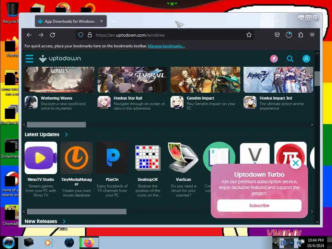Open the NimoTV Studio app icon

[41, 158]
